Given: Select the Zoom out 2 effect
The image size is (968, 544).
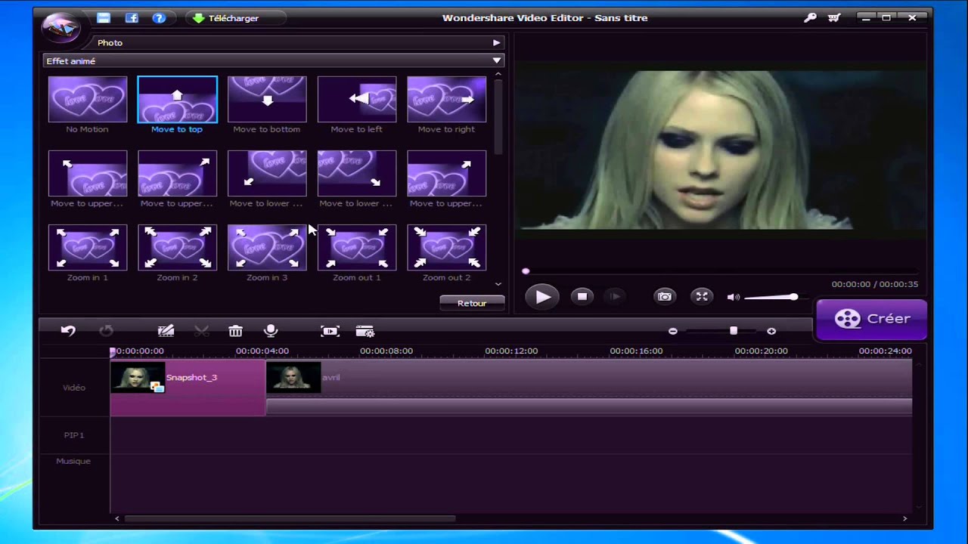Looking at the screenshot, I should tap(447, 247).
